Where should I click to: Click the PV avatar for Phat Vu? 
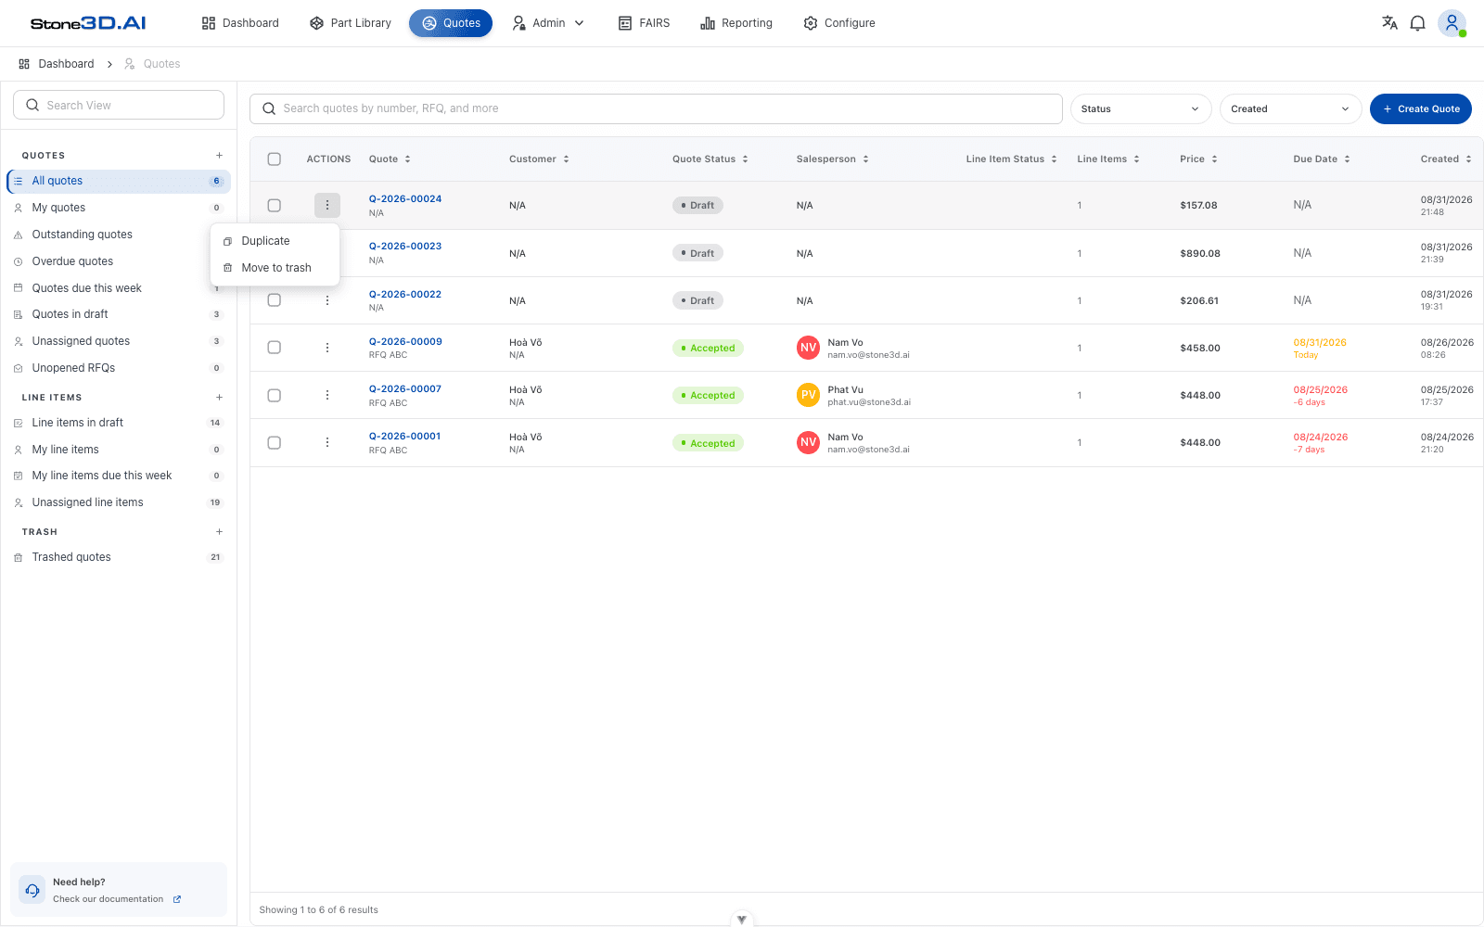click(x=808, y=395)
